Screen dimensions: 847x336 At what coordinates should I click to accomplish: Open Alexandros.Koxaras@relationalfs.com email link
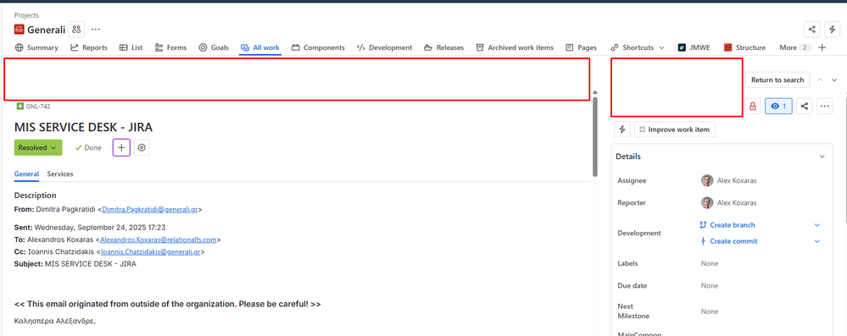coord(159,240)
